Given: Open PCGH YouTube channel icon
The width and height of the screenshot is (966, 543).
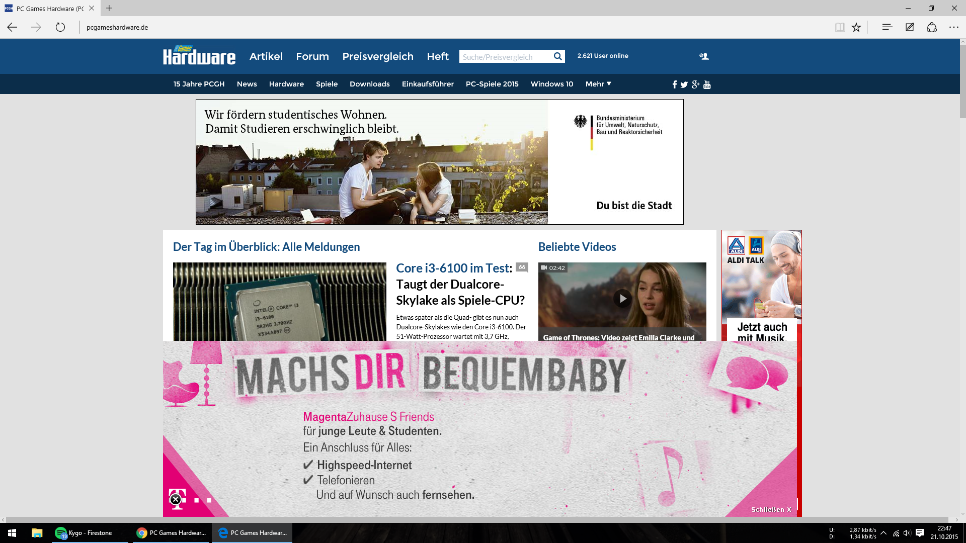Looking at the screenshot, I should pos(707,84).
